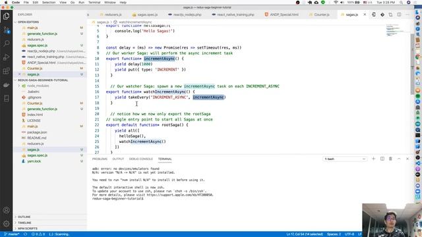The height and width of the screenshot is (237, 422).
Task: Collapse the REDUX-SAGA-BEGINNER-TUTORIAL folder section
Action: pos(42,80)
